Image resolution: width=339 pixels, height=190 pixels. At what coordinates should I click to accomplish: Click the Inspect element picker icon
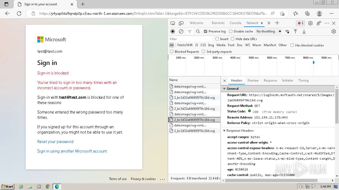coord(173,23)
